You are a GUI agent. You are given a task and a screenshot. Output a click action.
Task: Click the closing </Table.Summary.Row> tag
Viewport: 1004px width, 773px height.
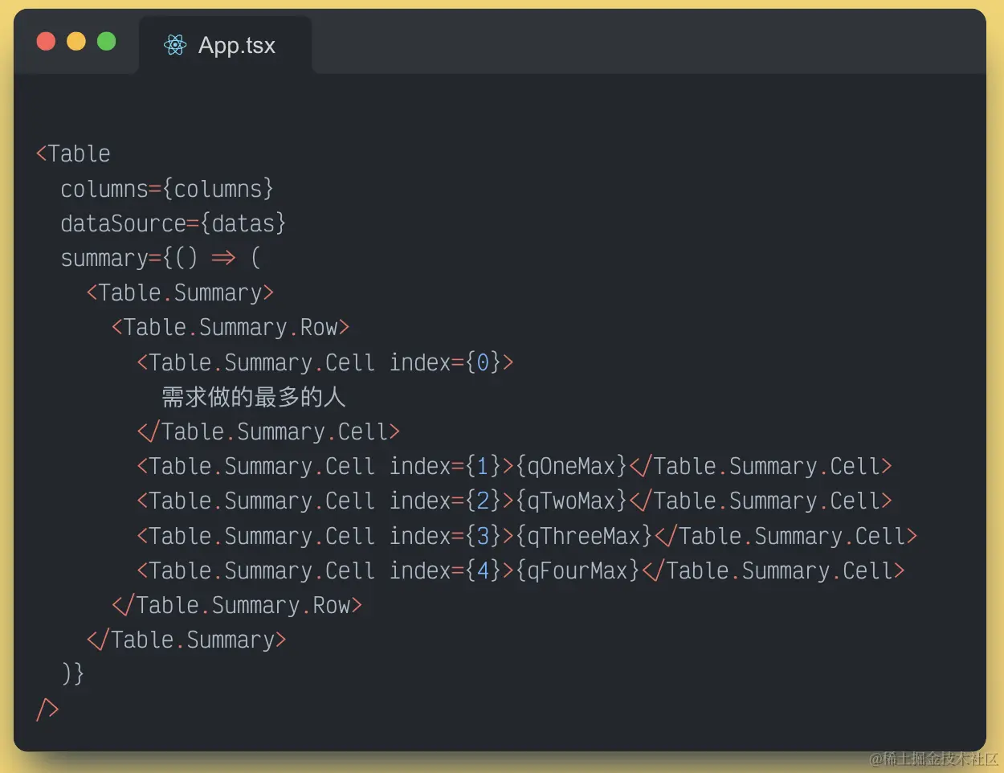[237, 605]
